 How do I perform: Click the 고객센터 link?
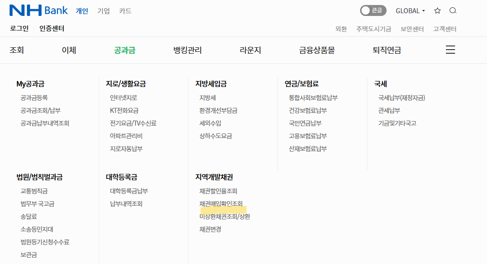[x=444, y=28]
